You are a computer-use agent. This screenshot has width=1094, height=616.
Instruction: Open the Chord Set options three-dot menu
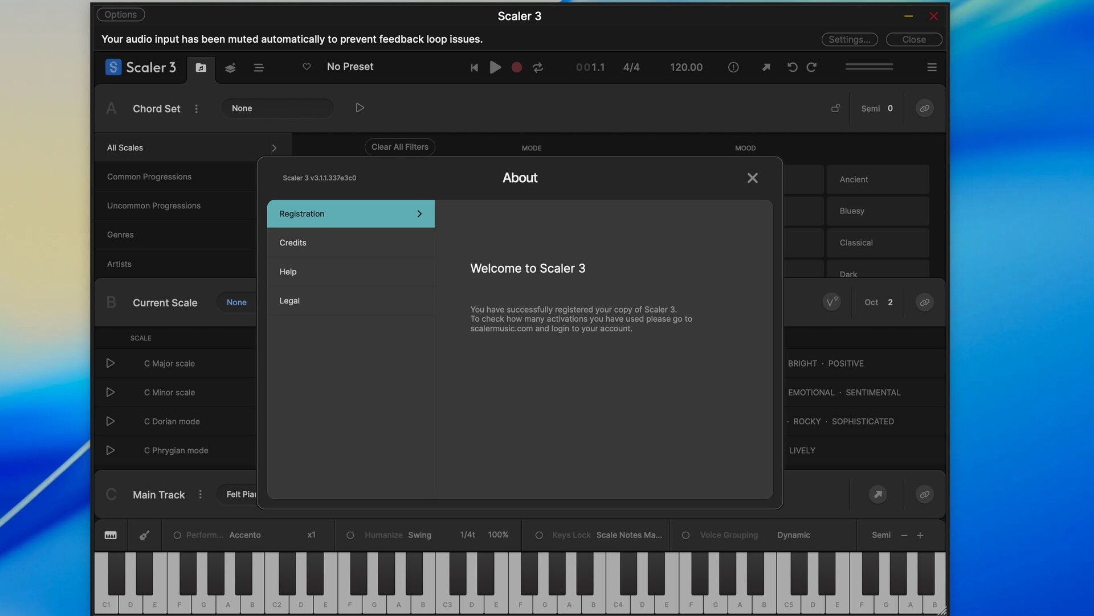tap(197, 108)
